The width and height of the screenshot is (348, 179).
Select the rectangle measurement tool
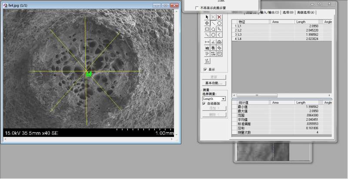(x=207, y=29)
